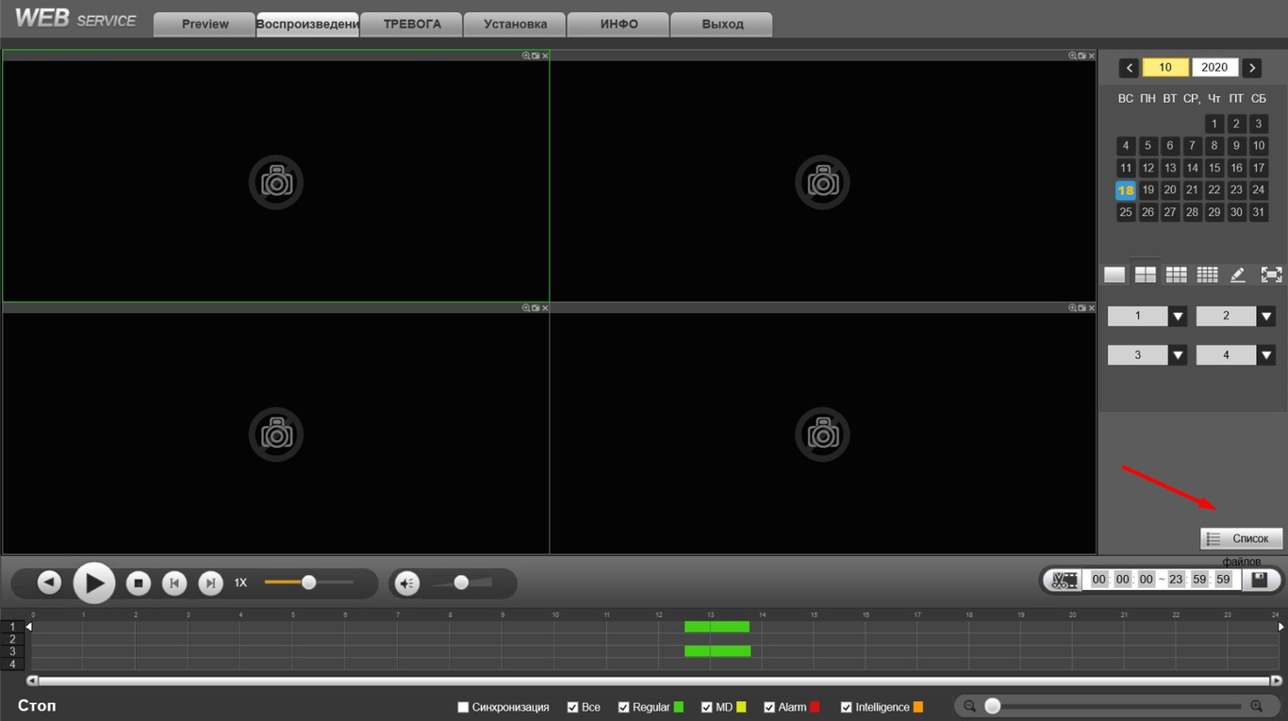Click the reverse play button

(49, 583)
